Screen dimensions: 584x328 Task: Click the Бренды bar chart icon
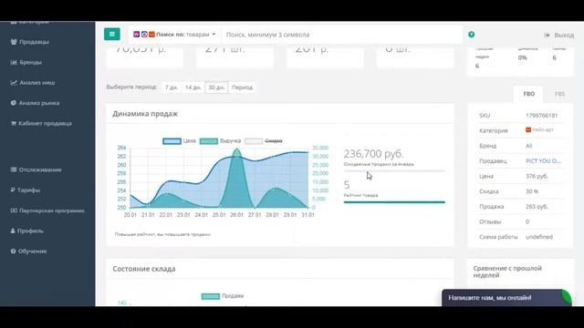tap(14, 62)
